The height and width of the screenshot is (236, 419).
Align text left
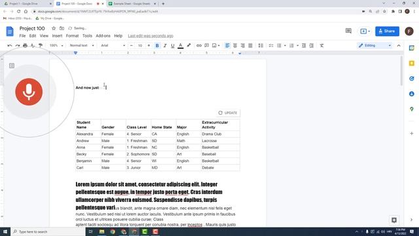(x=227, y=45)
